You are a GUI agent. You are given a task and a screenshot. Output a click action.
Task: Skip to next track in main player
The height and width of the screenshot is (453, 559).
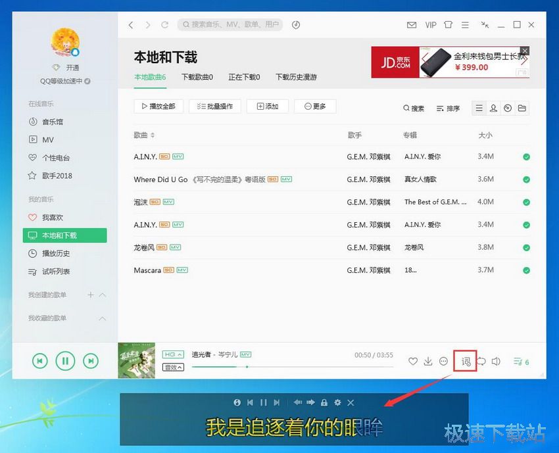point(91,361)
